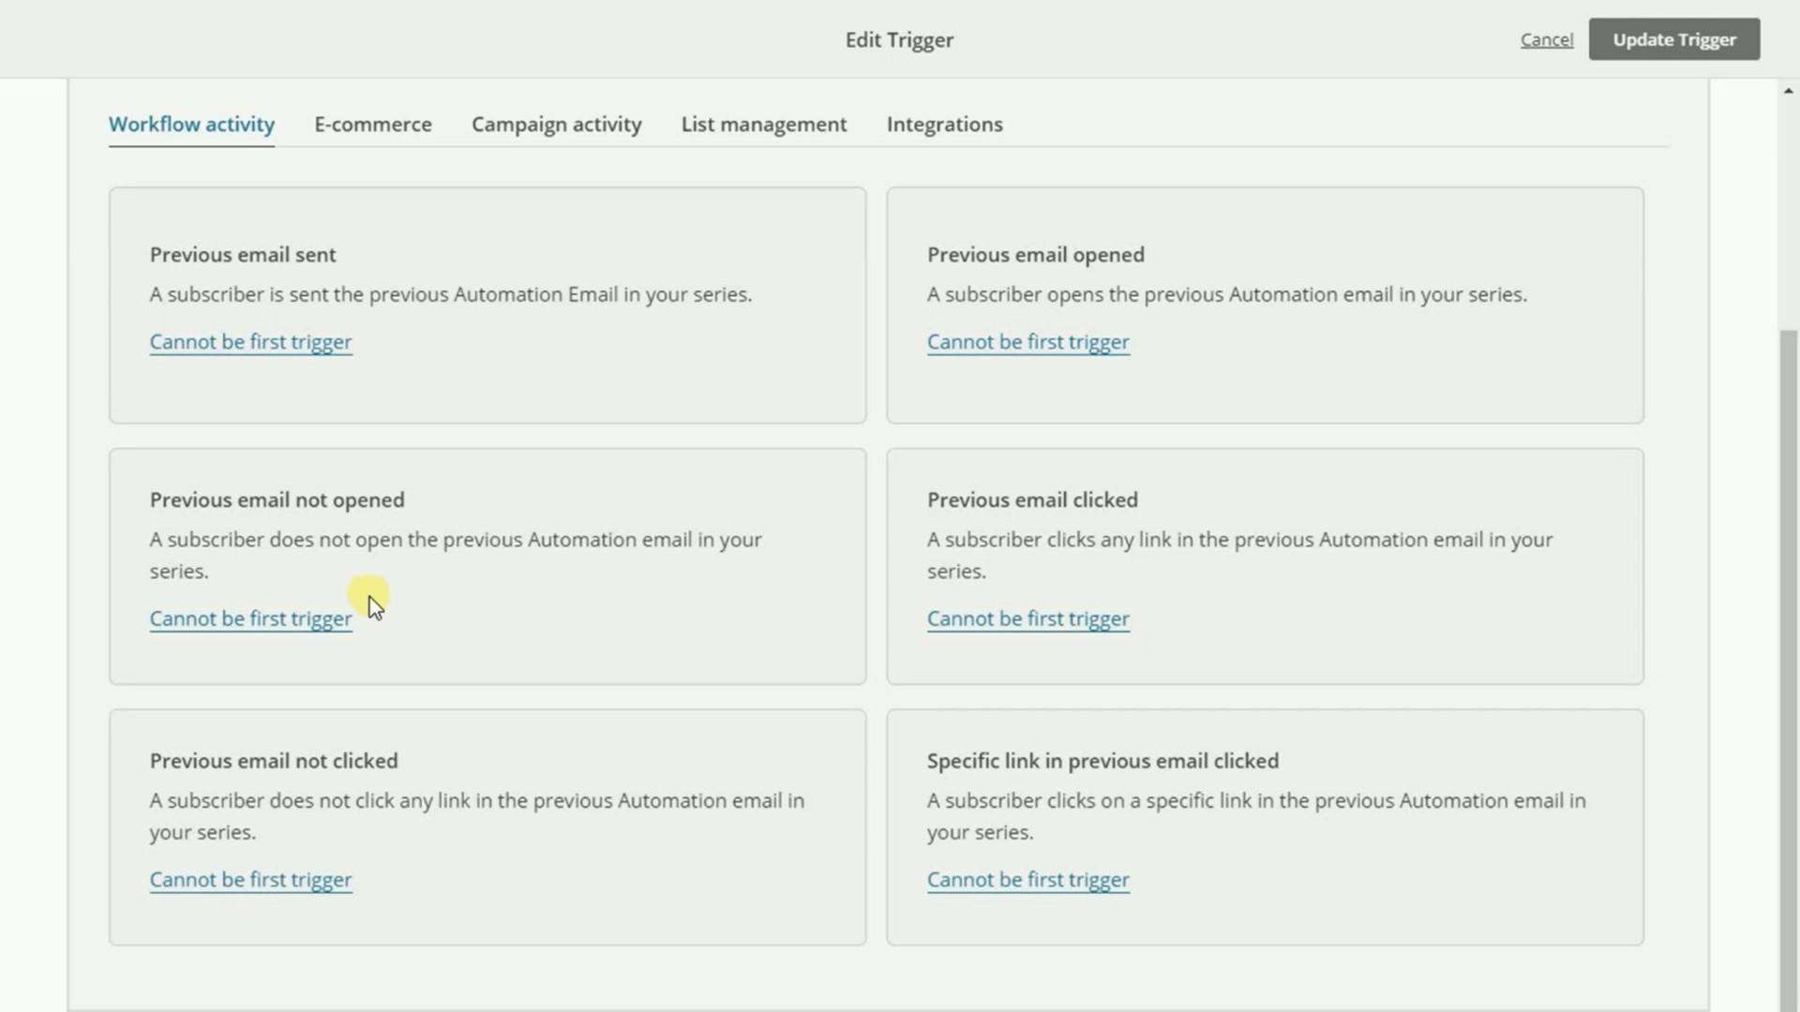Click Cannot be first trigger for Previous email opened
Screen dimensions: 1800x1012
coord(1028,341)
